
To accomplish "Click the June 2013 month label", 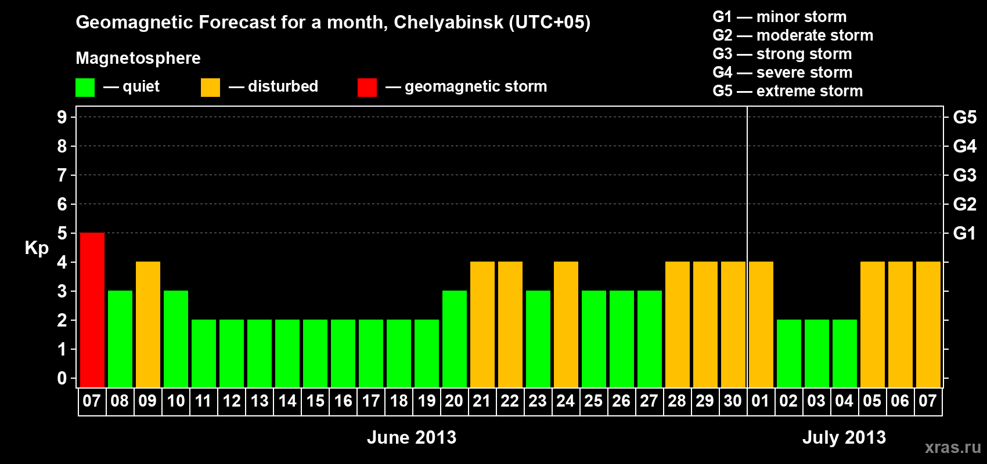I will [412, 437].
